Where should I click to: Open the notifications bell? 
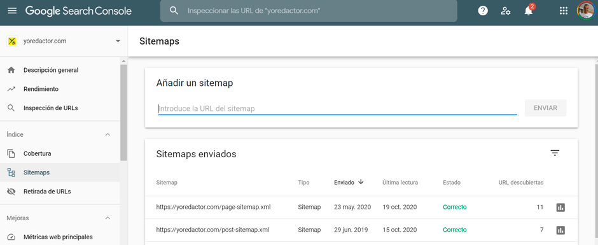click(x=529, y=11)
